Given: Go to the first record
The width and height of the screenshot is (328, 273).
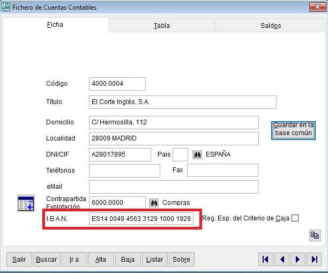Looking at the screenshot, I should click(x=265, y=260).
